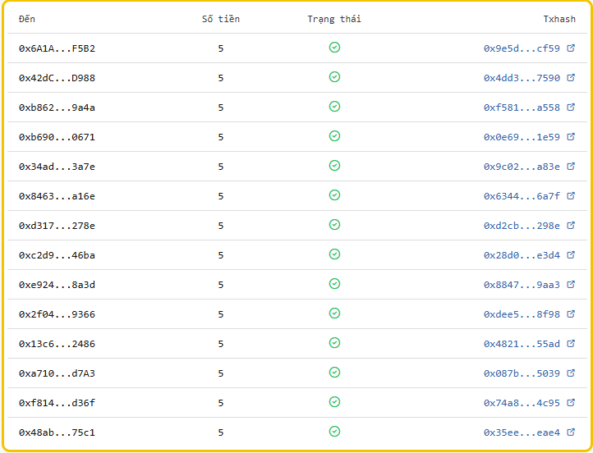The image size is (593, 453).
Task: Open external link icon beside 0x9c02...a83e
Action: coord(571,167)
